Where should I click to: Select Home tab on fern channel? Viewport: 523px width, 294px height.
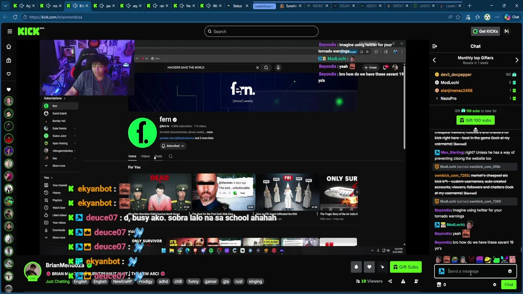click(132, 156)
